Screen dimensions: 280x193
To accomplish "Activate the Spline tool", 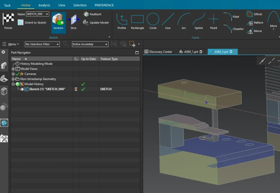I will pos(199,21).
